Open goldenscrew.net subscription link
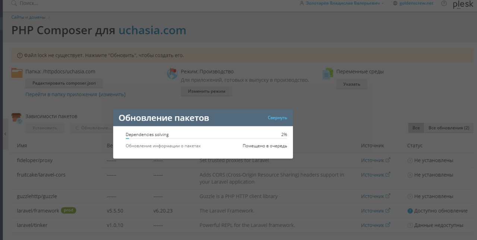Image resolution: width=477 pixels, height=240 pixels. (x=416, y=3)
